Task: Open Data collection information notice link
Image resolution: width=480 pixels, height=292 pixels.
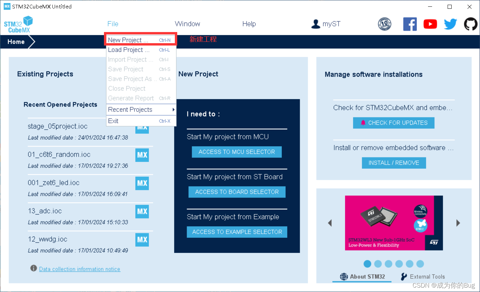Action: pos(80,269)
